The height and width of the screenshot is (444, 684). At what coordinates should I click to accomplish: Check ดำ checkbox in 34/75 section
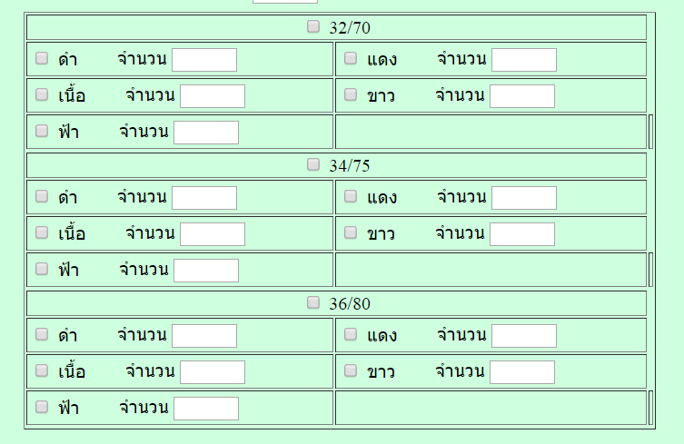42,196
